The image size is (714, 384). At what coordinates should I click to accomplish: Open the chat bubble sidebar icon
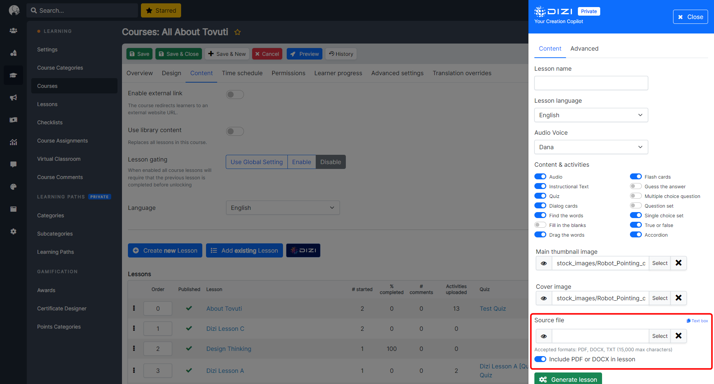[x=13, y=164]
